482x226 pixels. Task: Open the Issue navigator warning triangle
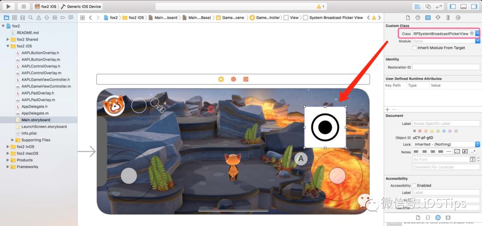click(x=38, y=18)
